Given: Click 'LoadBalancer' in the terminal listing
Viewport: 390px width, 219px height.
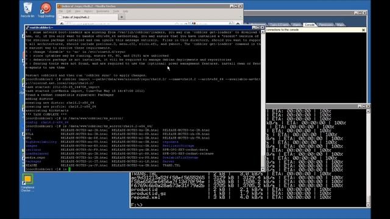Looking at the screenshot, I should coord(37,154).
